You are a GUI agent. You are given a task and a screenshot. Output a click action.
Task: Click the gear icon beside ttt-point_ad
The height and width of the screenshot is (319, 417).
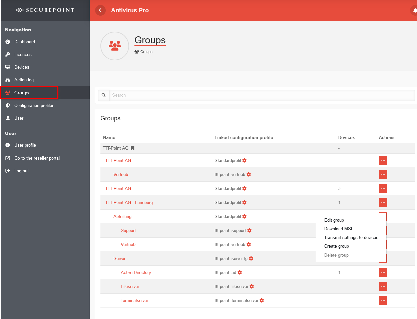[240, 272]
